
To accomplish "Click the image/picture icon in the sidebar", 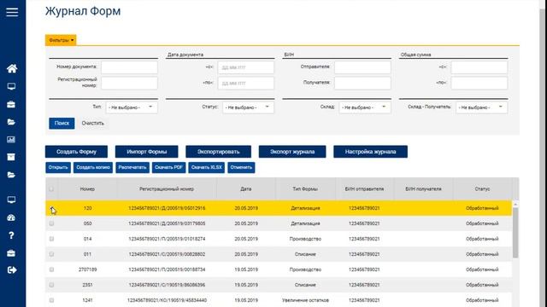I will tap(11, 140).
